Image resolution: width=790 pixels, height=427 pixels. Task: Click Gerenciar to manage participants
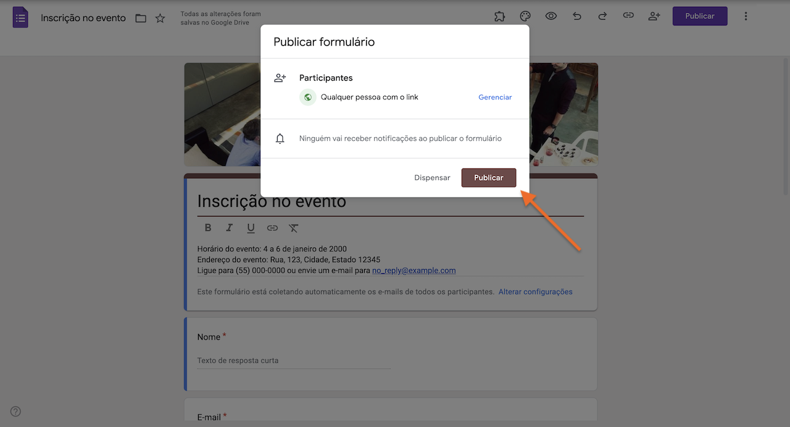[495, 97]
